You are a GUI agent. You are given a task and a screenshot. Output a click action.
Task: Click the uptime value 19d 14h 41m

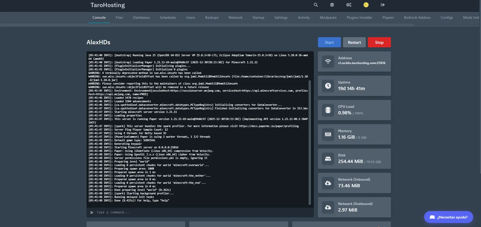click(351, 88)
